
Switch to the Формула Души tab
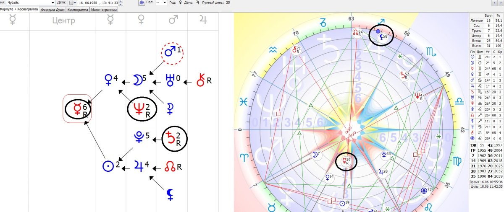click(54, 9)
